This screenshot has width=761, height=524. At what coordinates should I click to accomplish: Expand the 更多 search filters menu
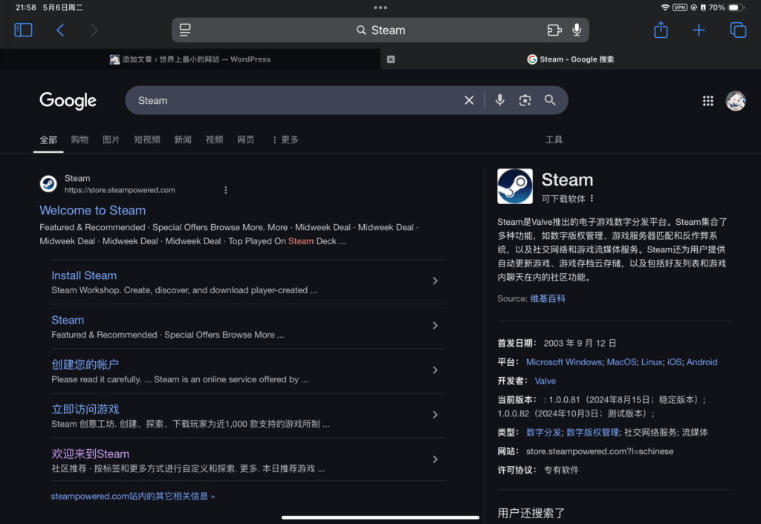285,140
